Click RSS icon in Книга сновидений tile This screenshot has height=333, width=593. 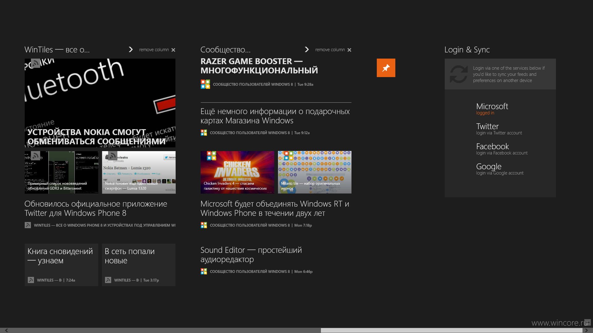(x=31, y=280)
